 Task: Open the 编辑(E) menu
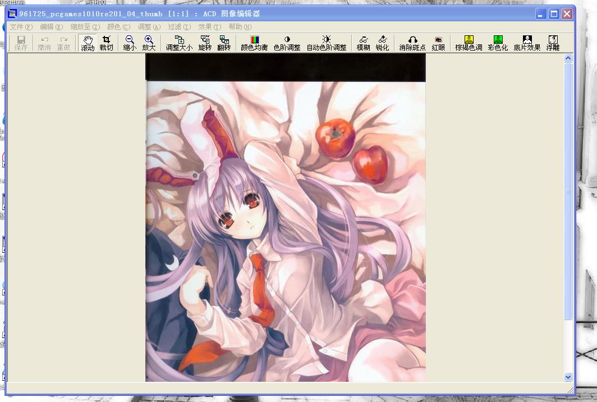[52, 27]
